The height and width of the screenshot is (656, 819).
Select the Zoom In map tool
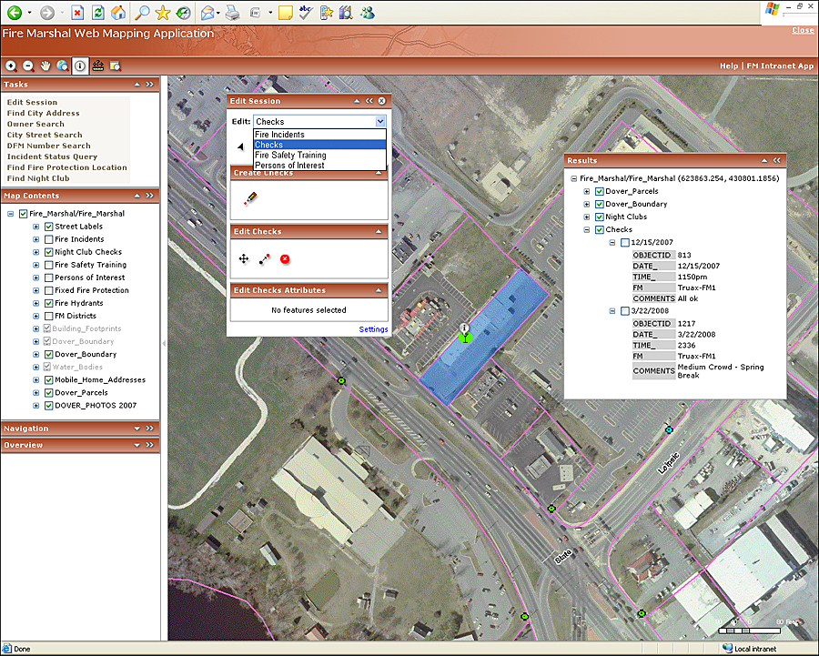click(x=11, y=66)
